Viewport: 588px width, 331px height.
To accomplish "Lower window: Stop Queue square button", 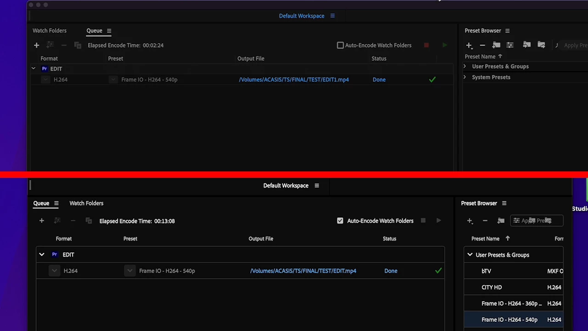I will point(423,221).
